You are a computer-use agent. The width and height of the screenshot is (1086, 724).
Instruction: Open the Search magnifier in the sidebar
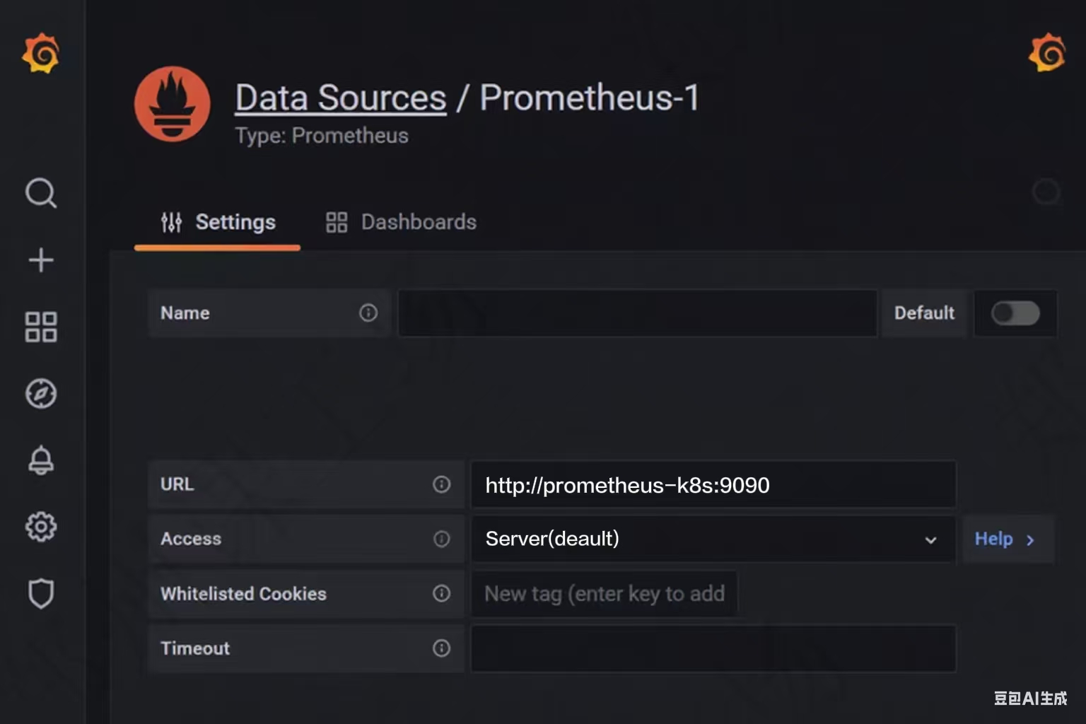point(41,192)
